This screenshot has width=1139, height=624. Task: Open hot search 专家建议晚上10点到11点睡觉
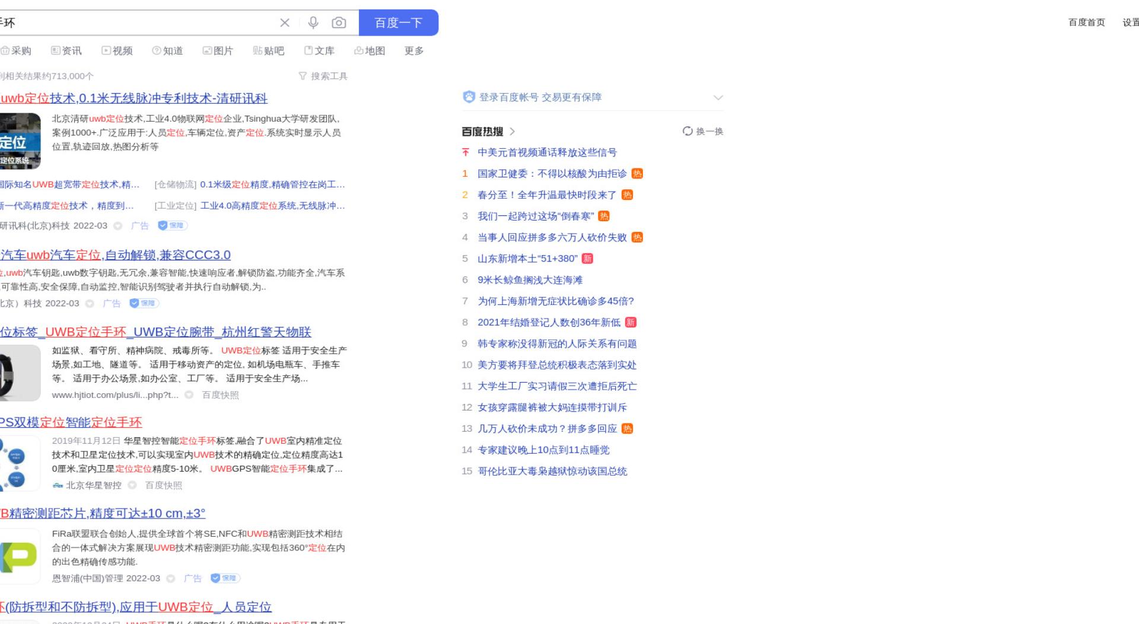click(543, 450)
